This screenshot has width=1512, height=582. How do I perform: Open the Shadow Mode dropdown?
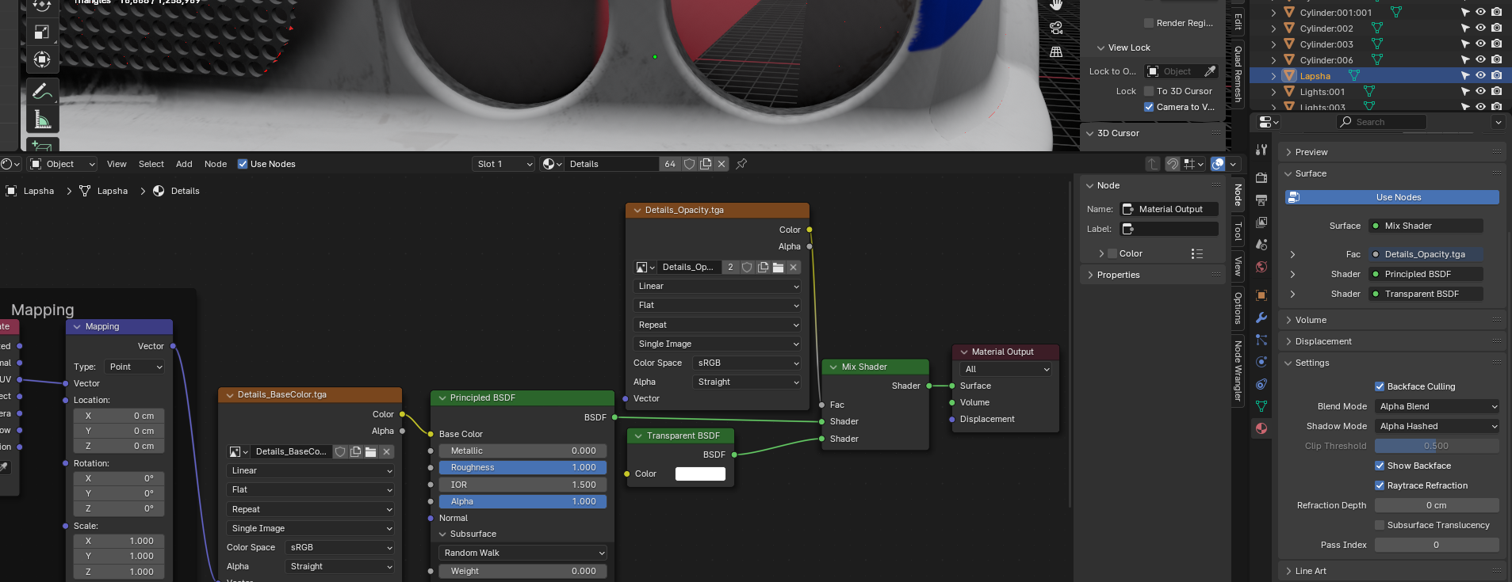coord(1437,426)
